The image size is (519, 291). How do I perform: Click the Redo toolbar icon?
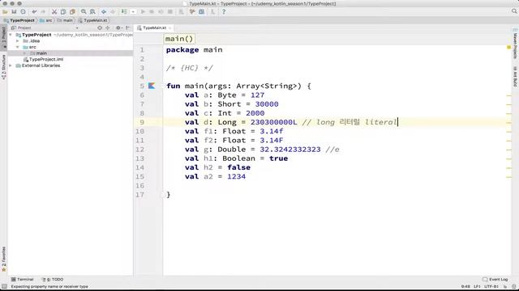point(43,12)
